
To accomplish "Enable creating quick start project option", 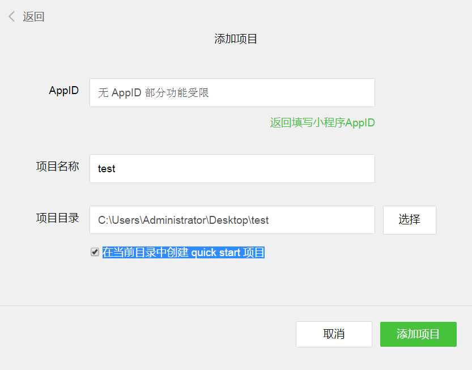I will pyautogui.click(x=95, y=252).
